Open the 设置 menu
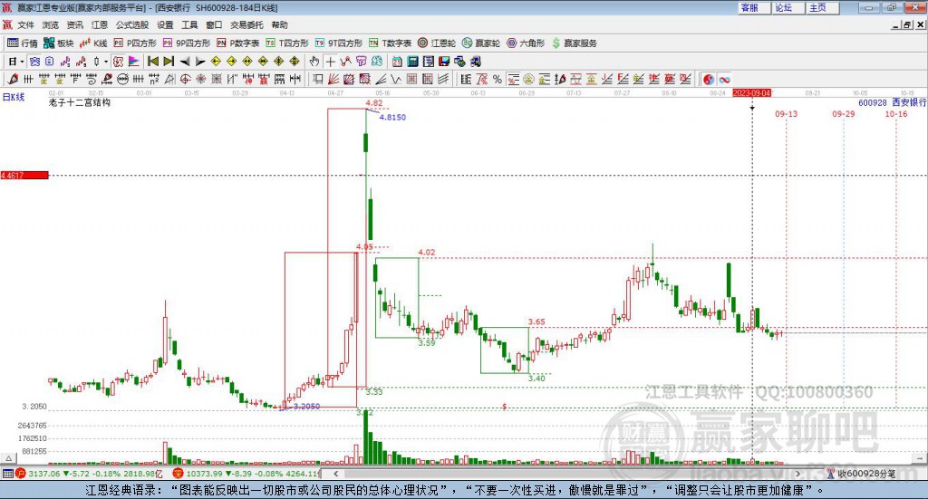 tap(165, 24)
